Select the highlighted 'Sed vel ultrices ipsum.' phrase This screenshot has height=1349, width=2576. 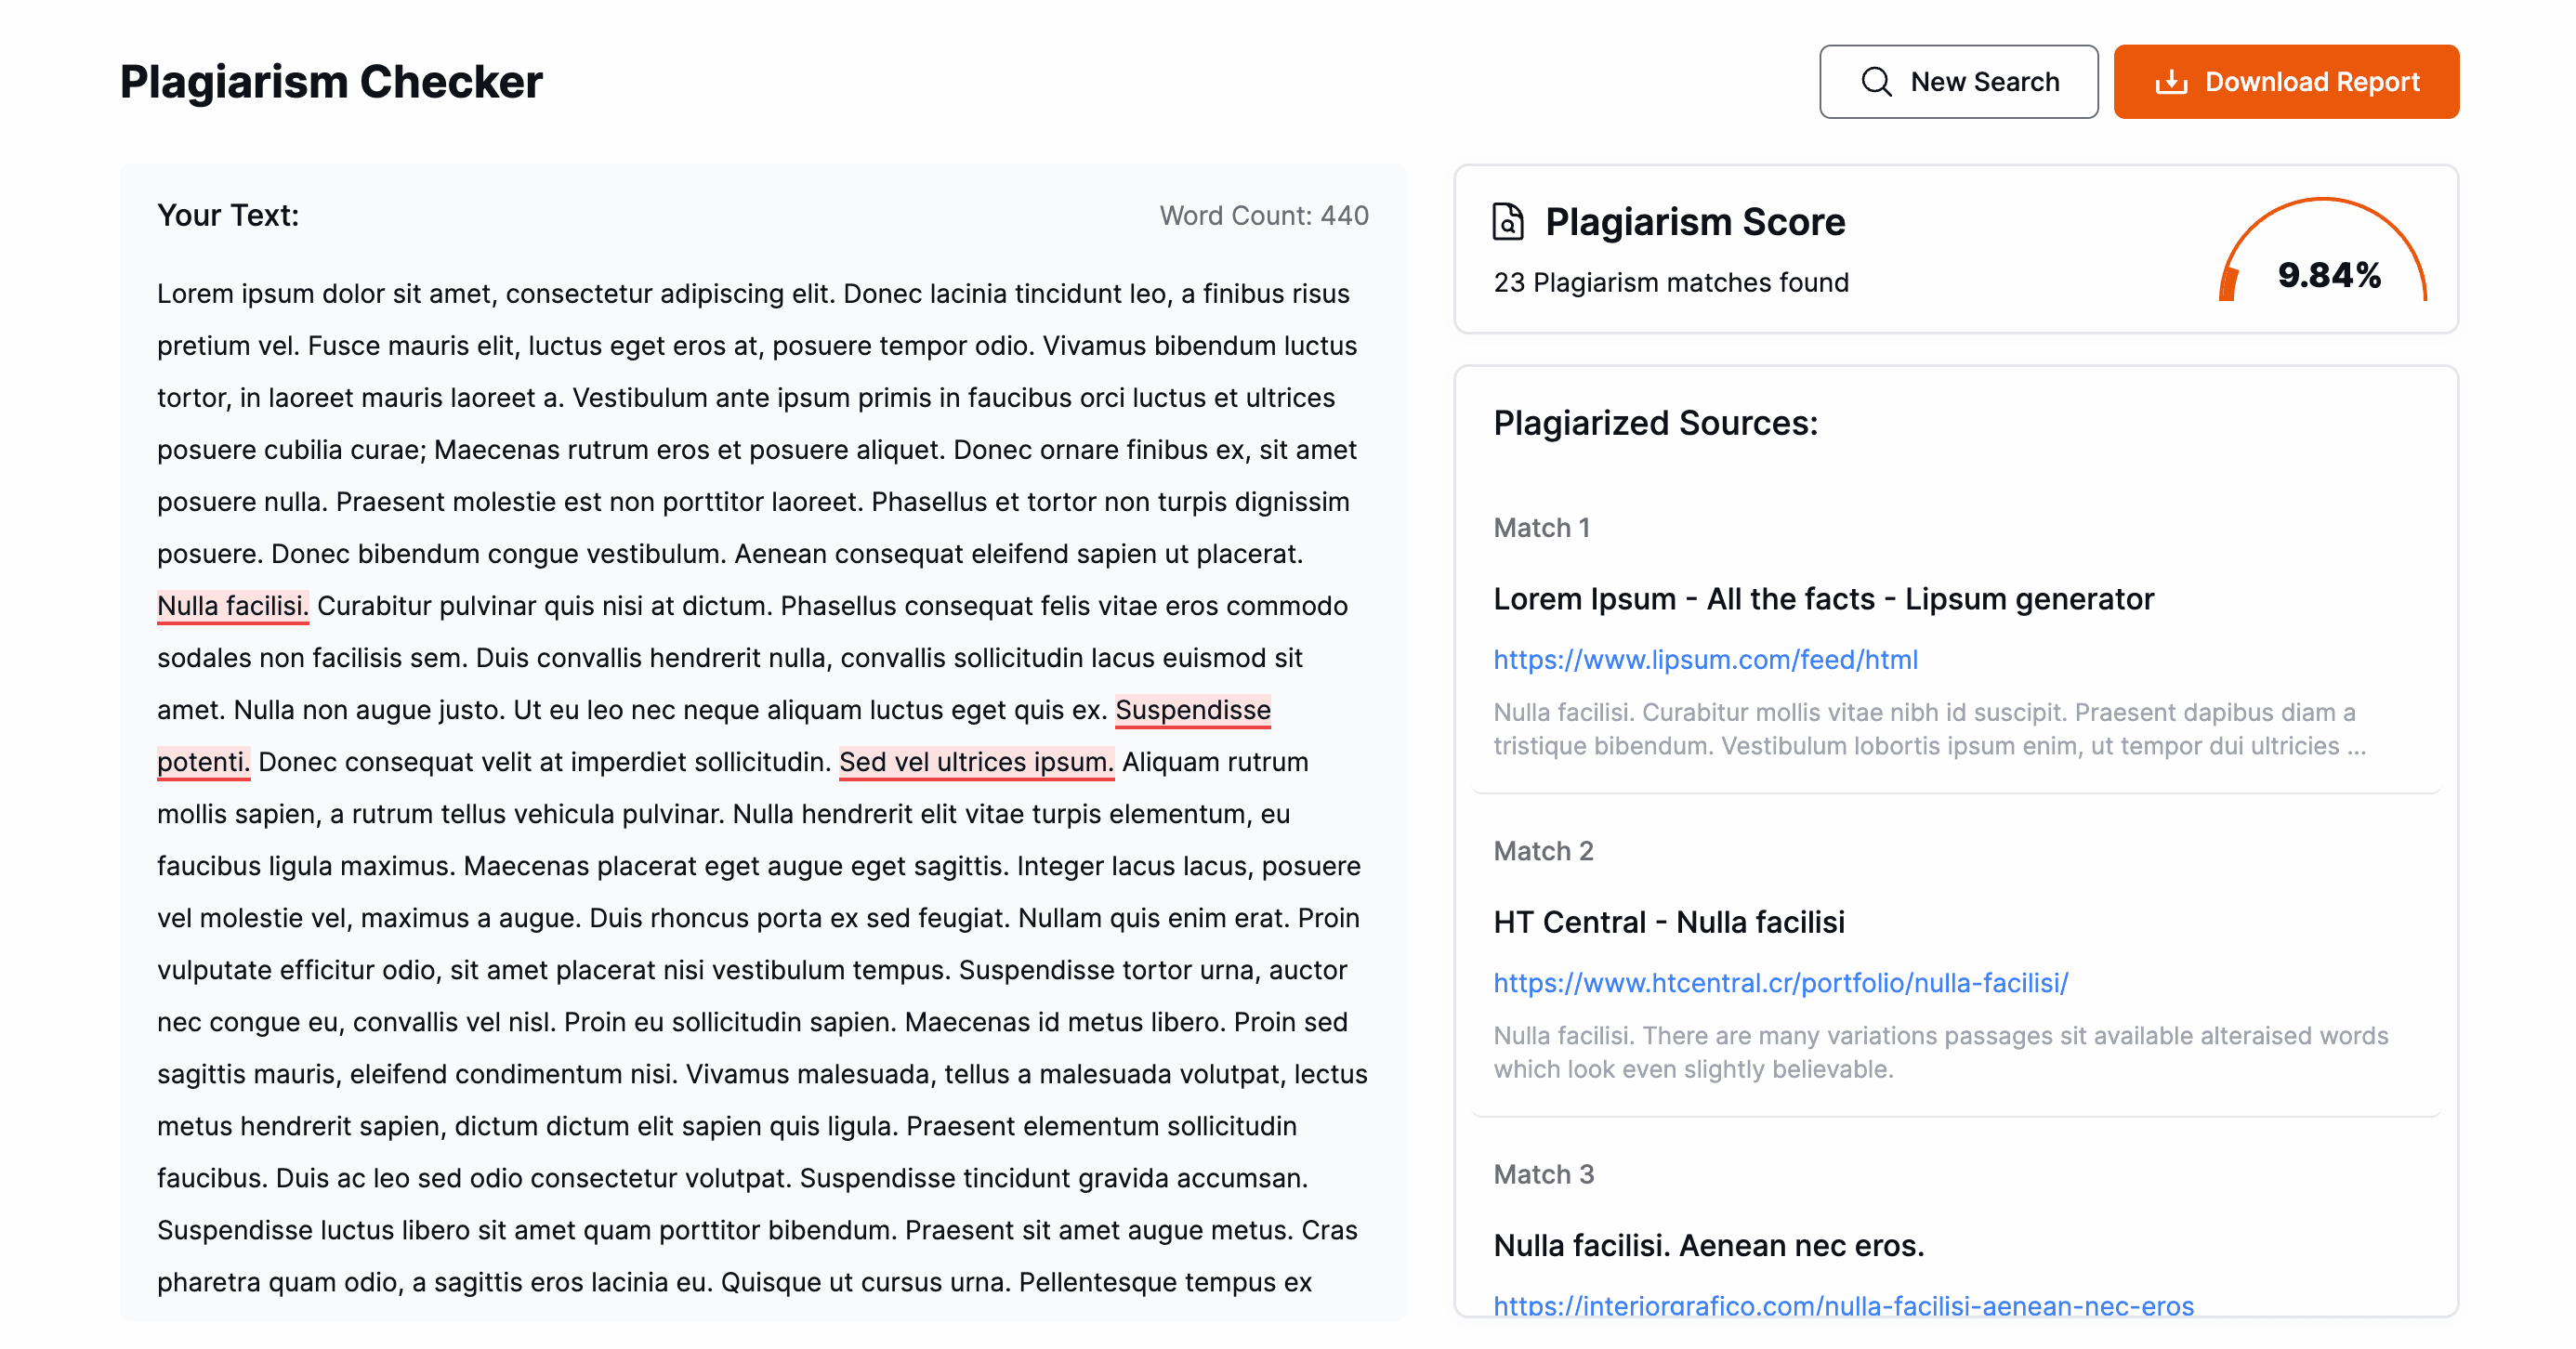click(976, 761)
